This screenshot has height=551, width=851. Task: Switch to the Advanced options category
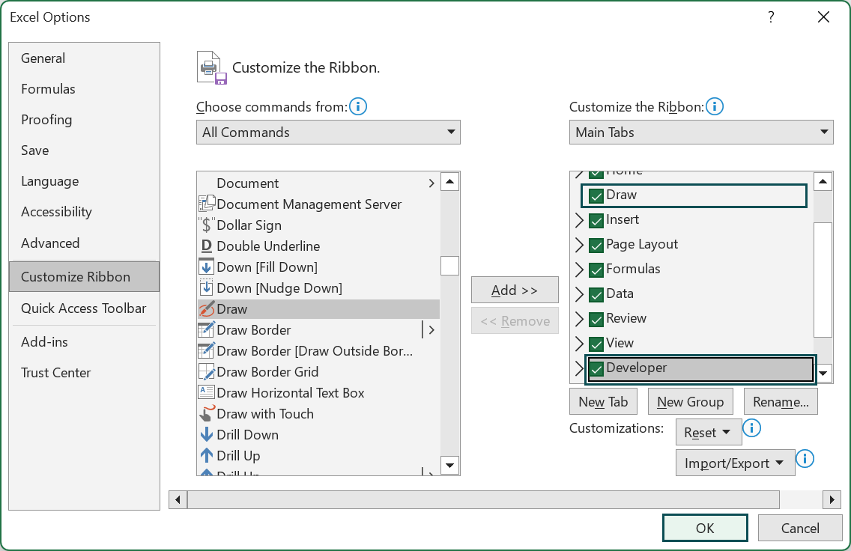(x=84, y=243)
